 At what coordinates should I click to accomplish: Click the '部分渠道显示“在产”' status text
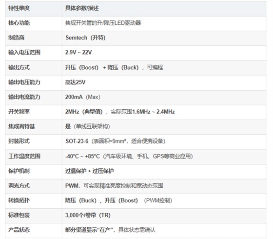tap(90, 230)
